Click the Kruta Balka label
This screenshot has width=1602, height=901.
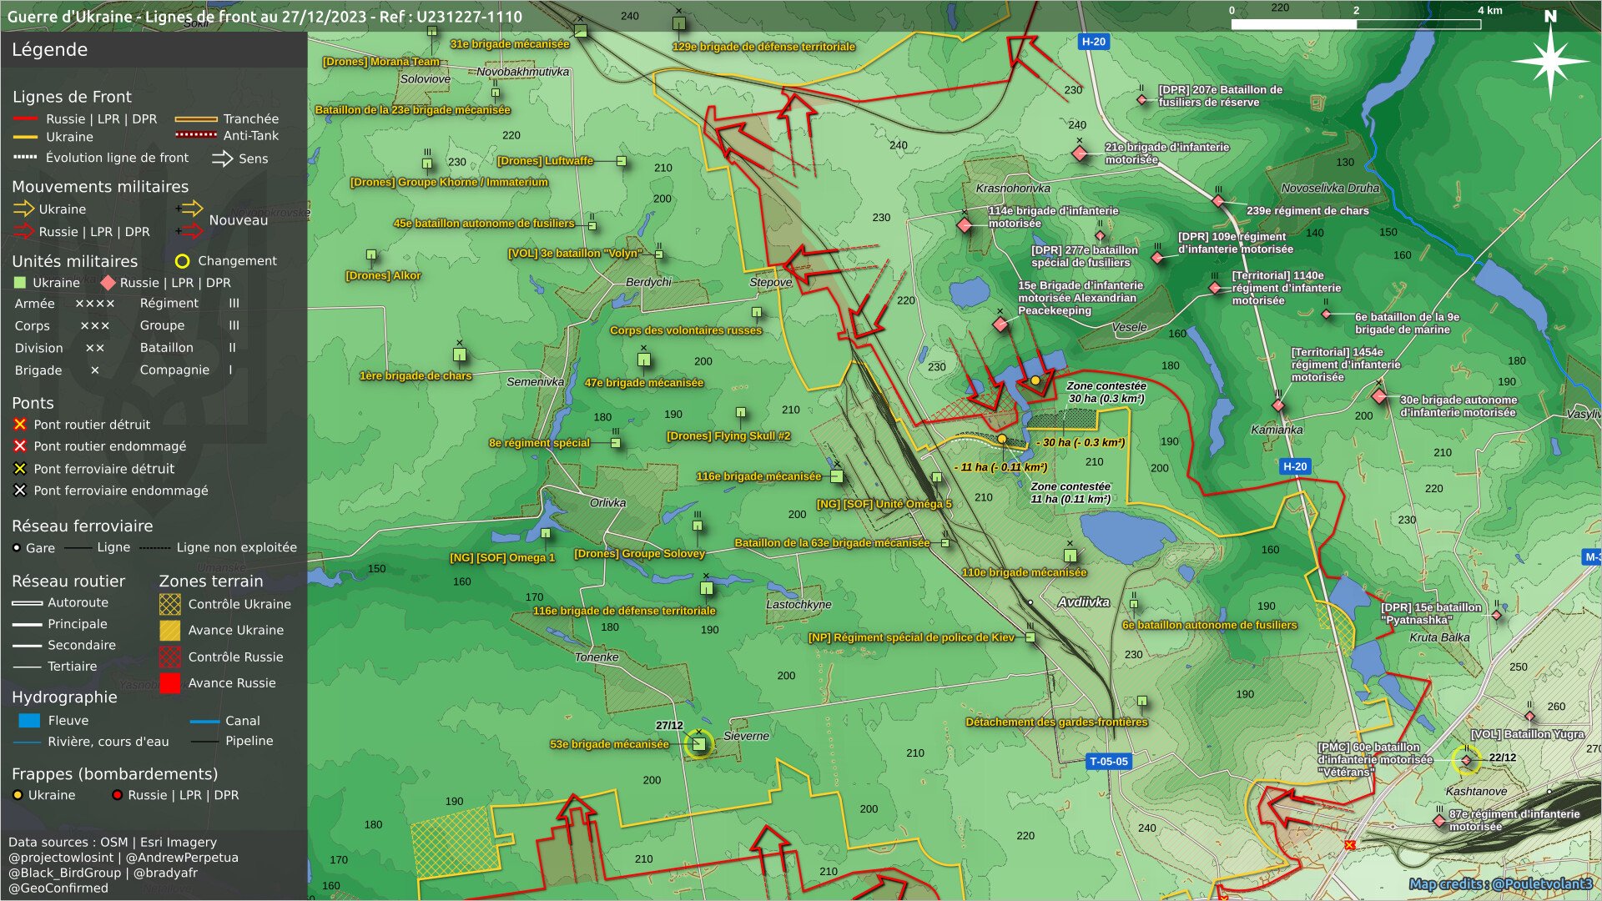[x=1440, y=637]
